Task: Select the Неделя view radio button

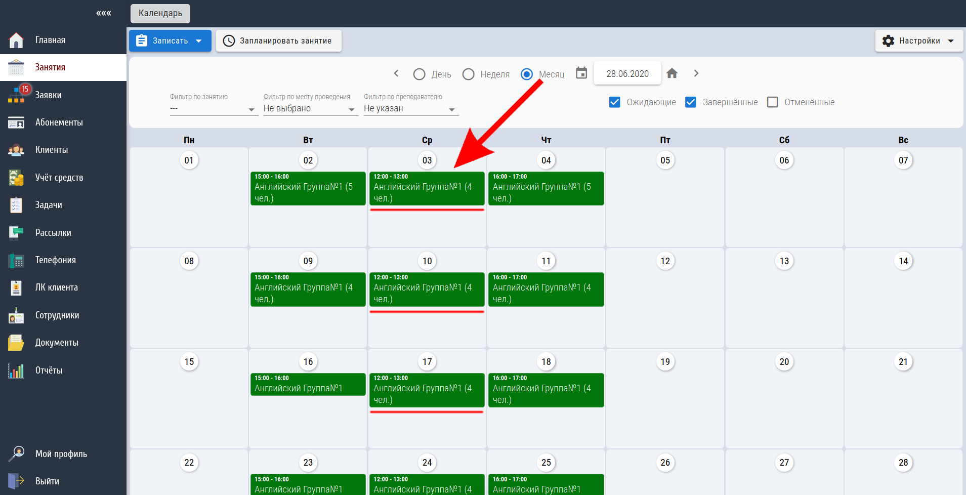Action: tap(469, 74)
